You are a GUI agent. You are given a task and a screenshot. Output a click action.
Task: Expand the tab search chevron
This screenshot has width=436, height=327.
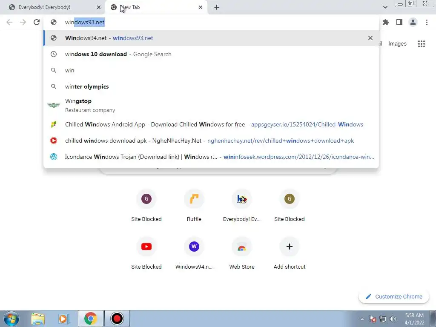point(385,7)
